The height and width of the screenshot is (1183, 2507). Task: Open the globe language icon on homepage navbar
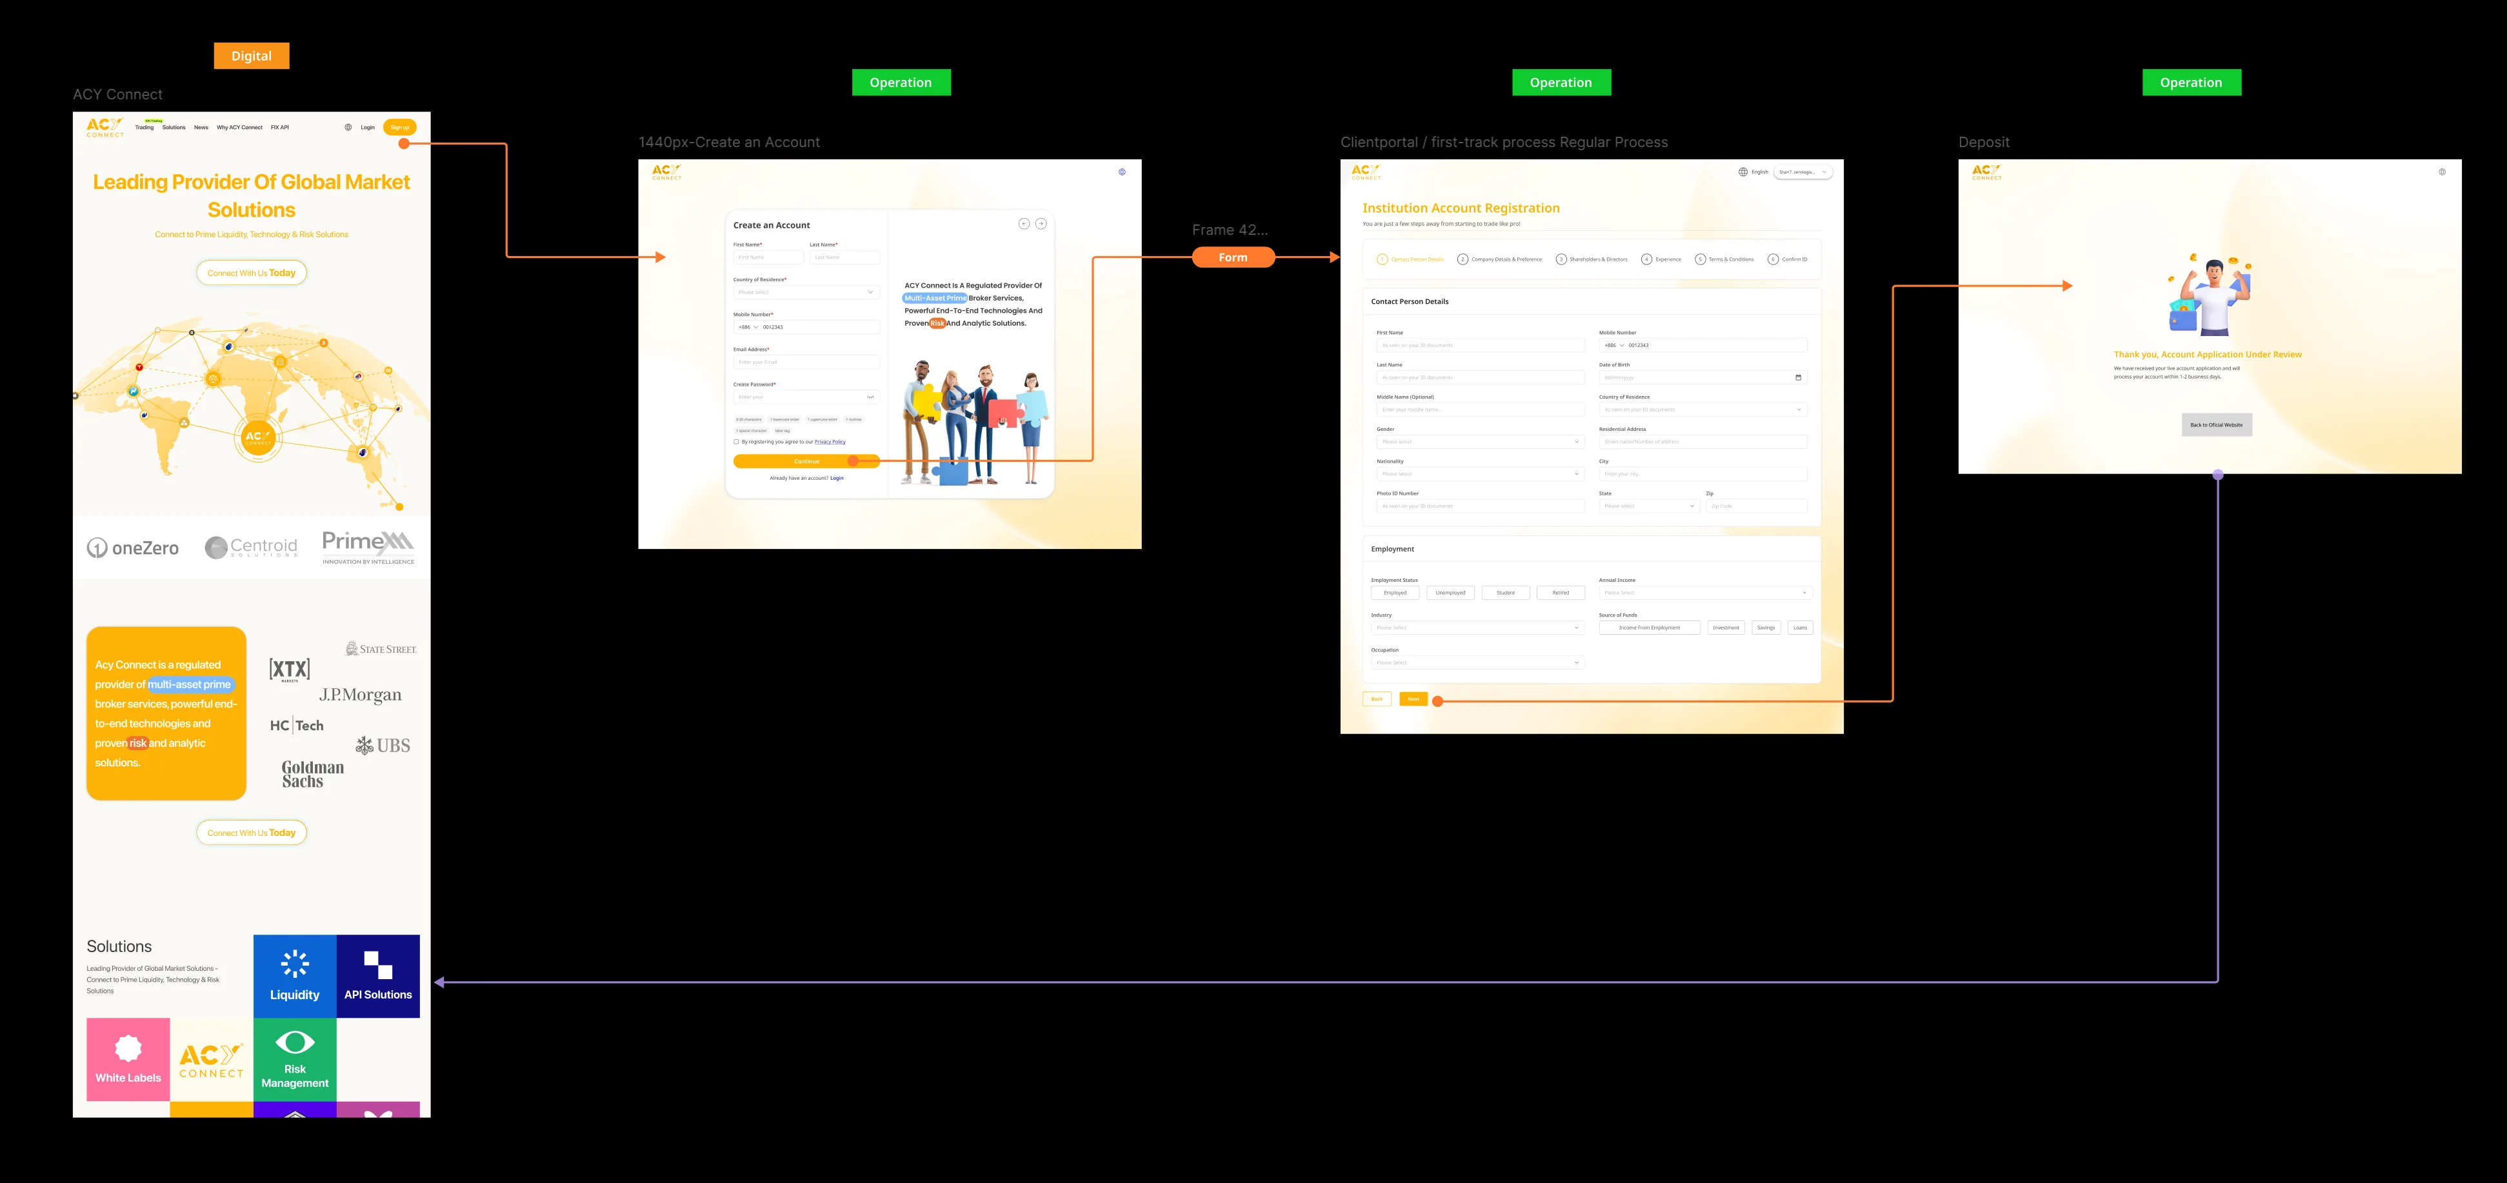click(x=348, y=126)
